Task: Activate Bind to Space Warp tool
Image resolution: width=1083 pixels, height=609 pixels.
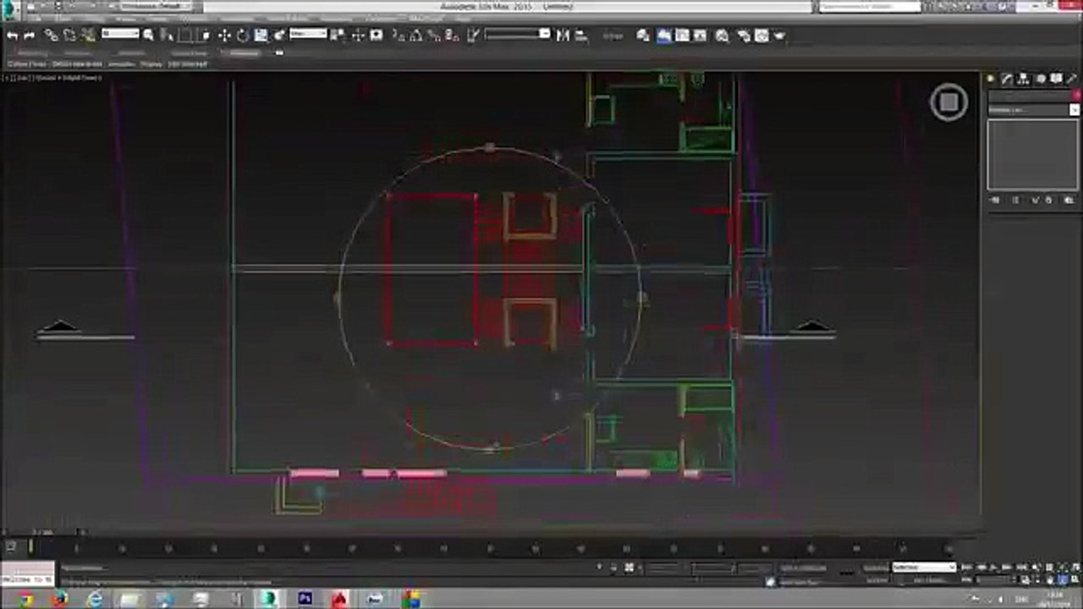Action: [x=88, y=36]
